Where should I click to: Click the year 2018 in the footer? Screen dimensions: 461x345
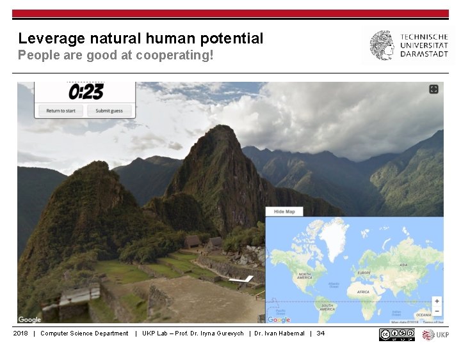point(20,333)
